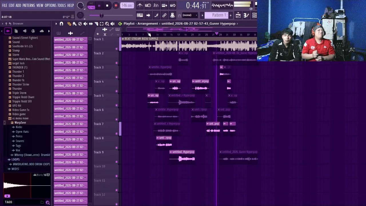Toggle the metronome
Viewport: 366px width, 206px height.
(x=140, y=5)
